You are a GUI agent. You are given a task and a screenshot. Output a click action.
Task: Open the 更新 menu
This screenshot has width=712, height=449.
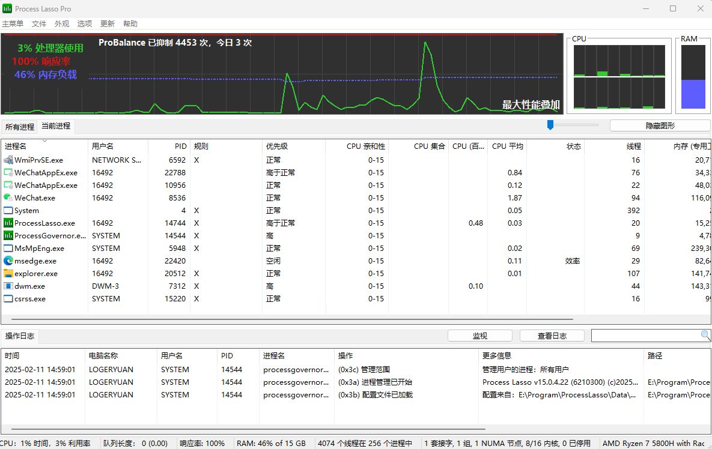coord(108,23)
